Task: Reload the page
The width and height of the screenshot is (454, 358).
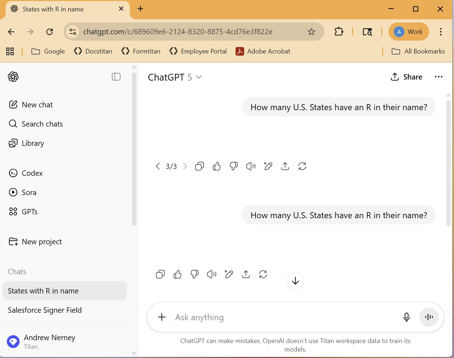Action: click(x=50, y=32)
